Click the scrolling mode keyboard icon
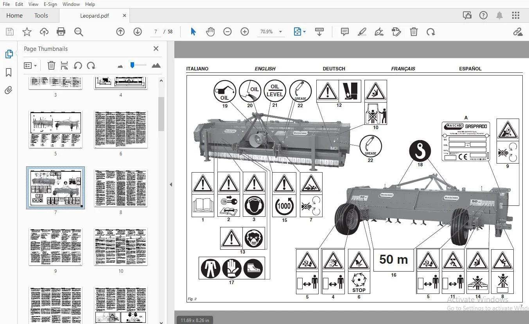 point(319,32)
